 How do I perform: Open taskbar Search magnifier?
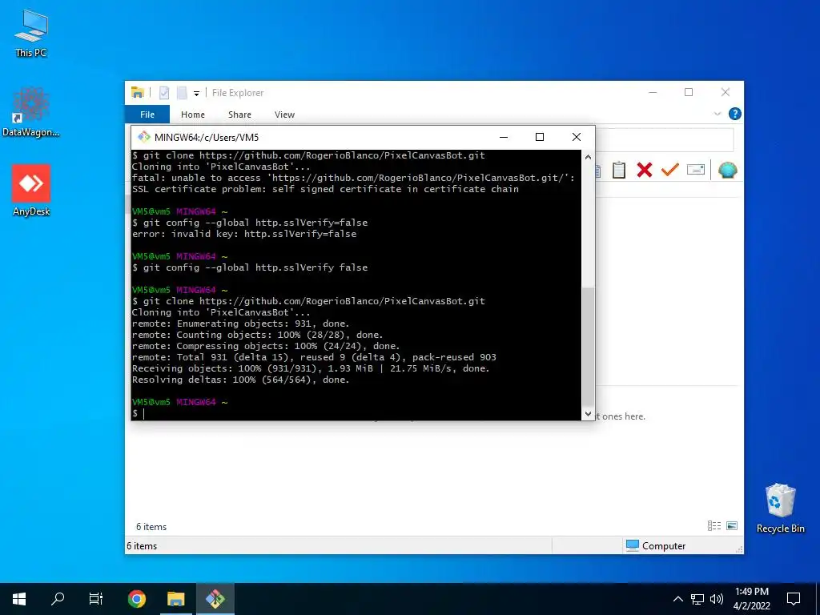[58, 599]
